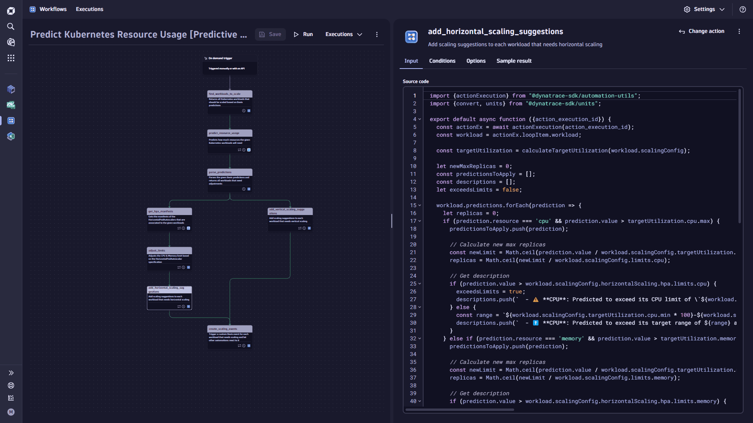Collapse code fold at line 25
The width and height of the screenshot is (753, 423).
pos(420,284)
